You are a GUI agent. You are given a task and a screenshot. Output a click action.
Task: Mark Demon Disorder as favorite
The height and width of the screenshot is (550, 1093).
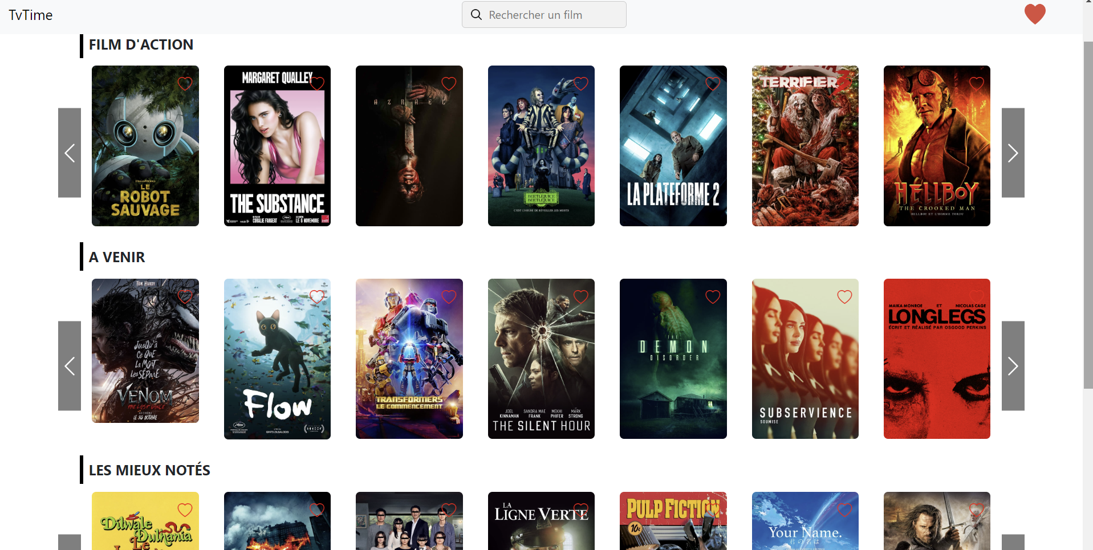coord(713,296)
